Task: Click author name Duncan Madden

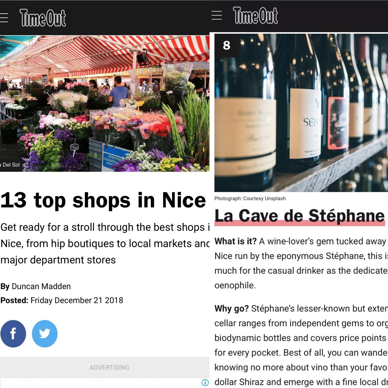Action: click(x=41, y=286)
